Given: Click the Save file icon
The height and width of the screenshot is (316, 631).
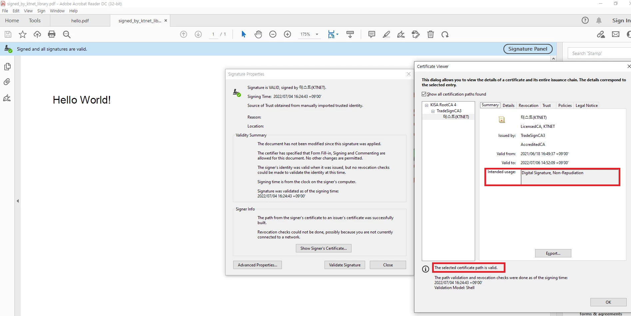Looking at the screenshot, I should tap(8, 34).
